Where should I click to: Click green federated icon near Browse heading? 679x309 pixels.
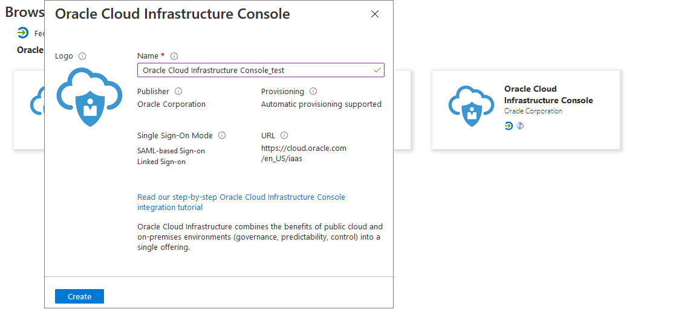pos(22,33)
